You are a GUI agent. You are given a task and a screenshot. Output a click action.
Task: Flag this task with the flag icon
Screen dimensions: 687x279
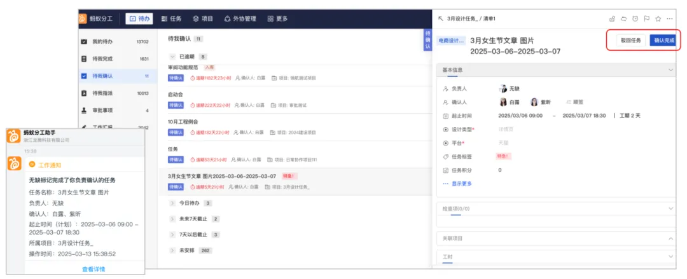646,19
